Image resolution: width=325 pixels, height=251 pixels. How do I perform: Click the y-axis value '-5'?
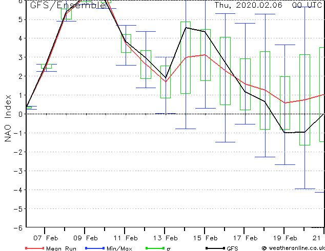click(x=18, y=209)
